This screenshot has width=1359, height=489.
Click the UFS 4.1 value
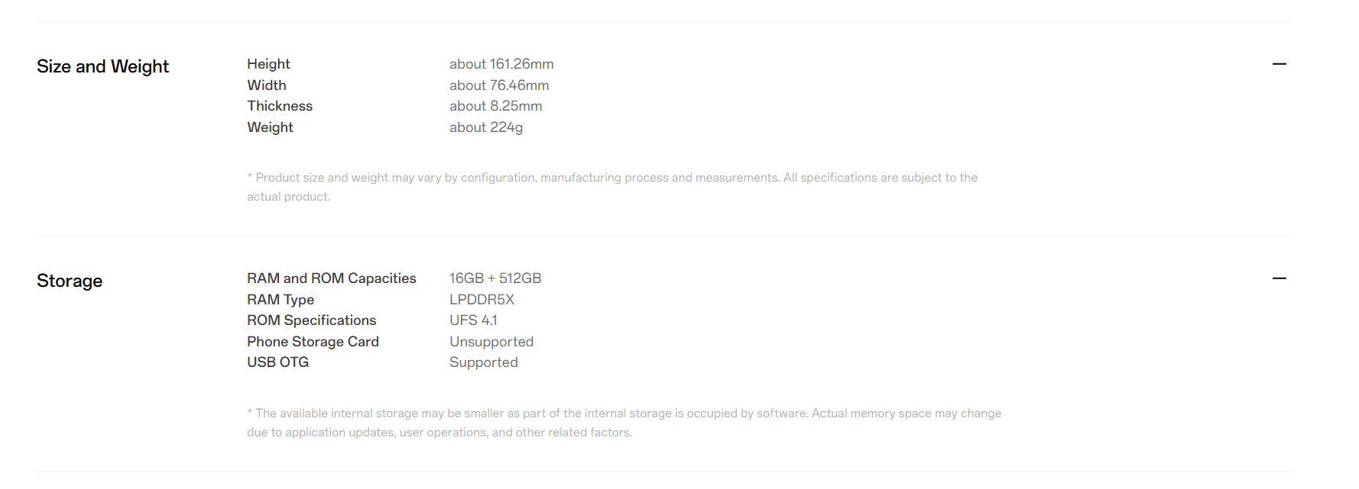[x=473, y=320]
